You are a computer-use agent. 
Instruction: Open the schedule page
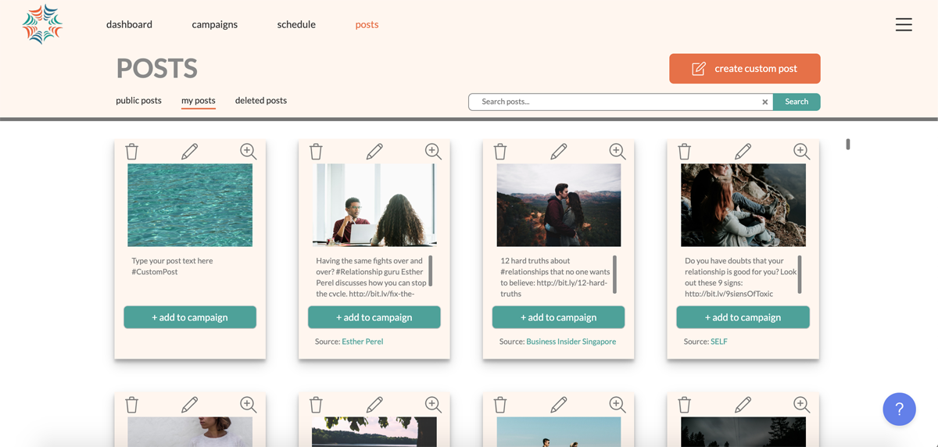296,24
